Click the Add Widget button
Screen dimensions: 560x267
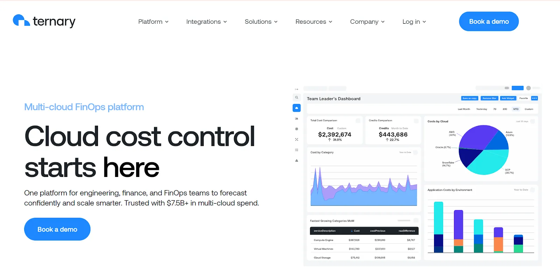pyautogui.click(x=508, y=98)
